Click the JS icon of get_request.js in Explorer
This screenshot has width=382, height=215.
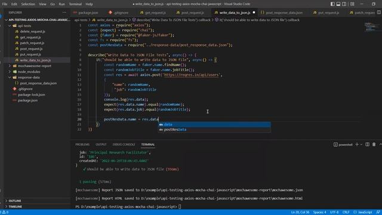17,37
